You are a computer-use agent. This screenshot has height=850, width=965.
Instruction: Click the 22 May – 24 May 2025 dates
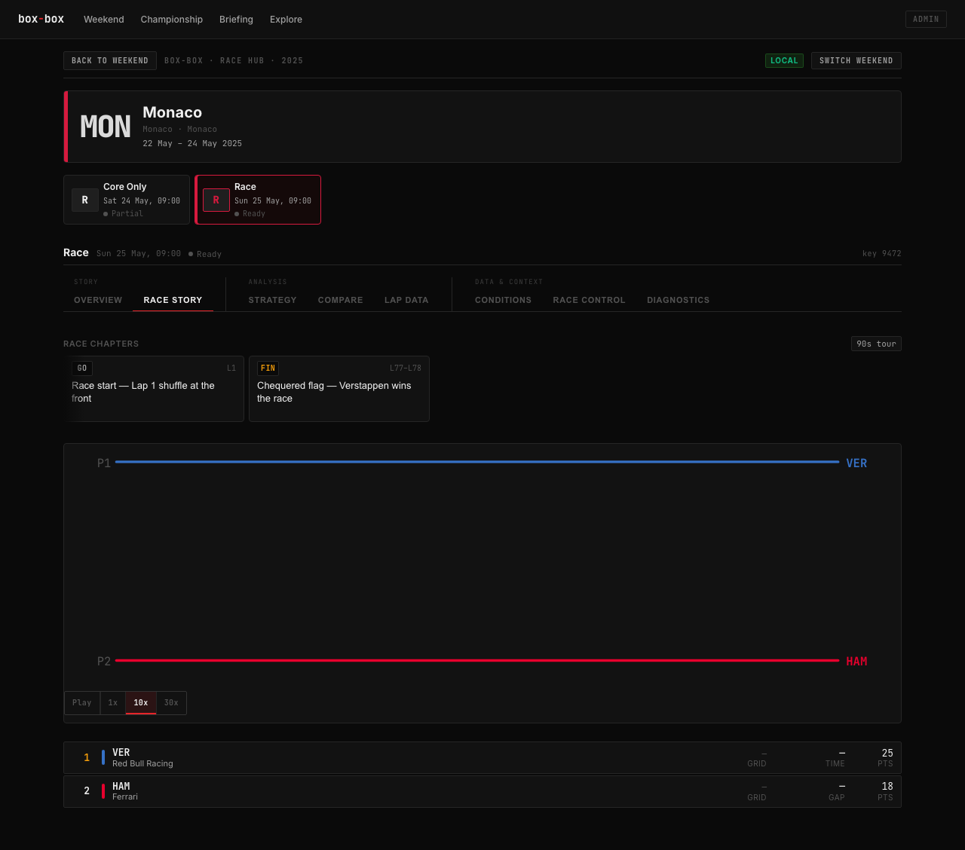point(192,143)
